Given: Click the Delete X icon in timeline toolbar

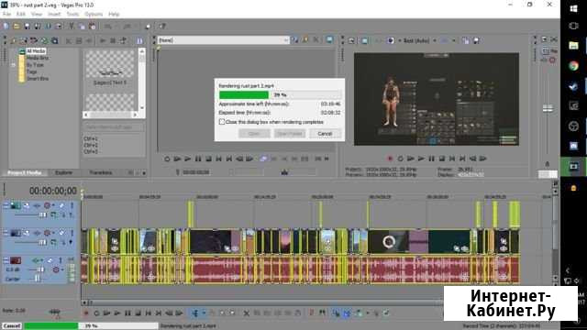Looking at the screenshot, I should (247, 313).
